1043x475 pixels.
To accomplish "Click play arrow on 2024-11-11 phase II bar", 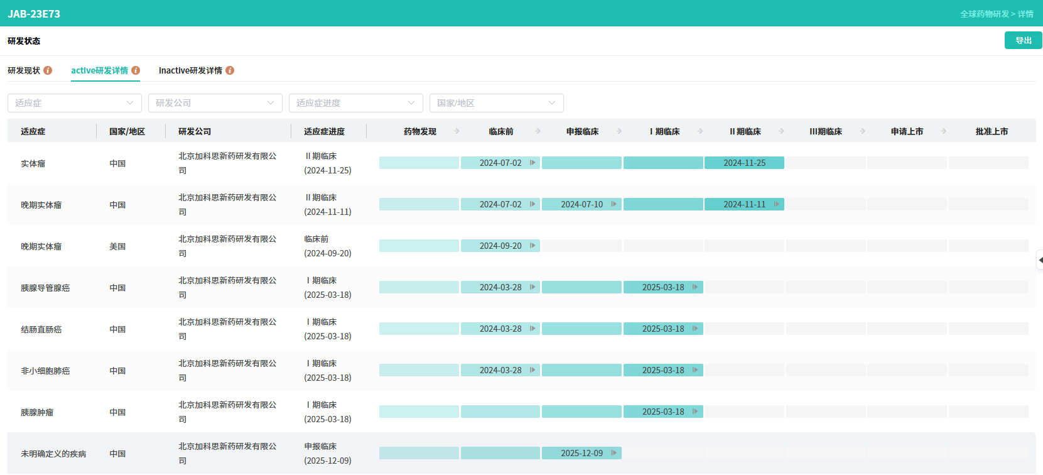I will click(x=777, y=204).
